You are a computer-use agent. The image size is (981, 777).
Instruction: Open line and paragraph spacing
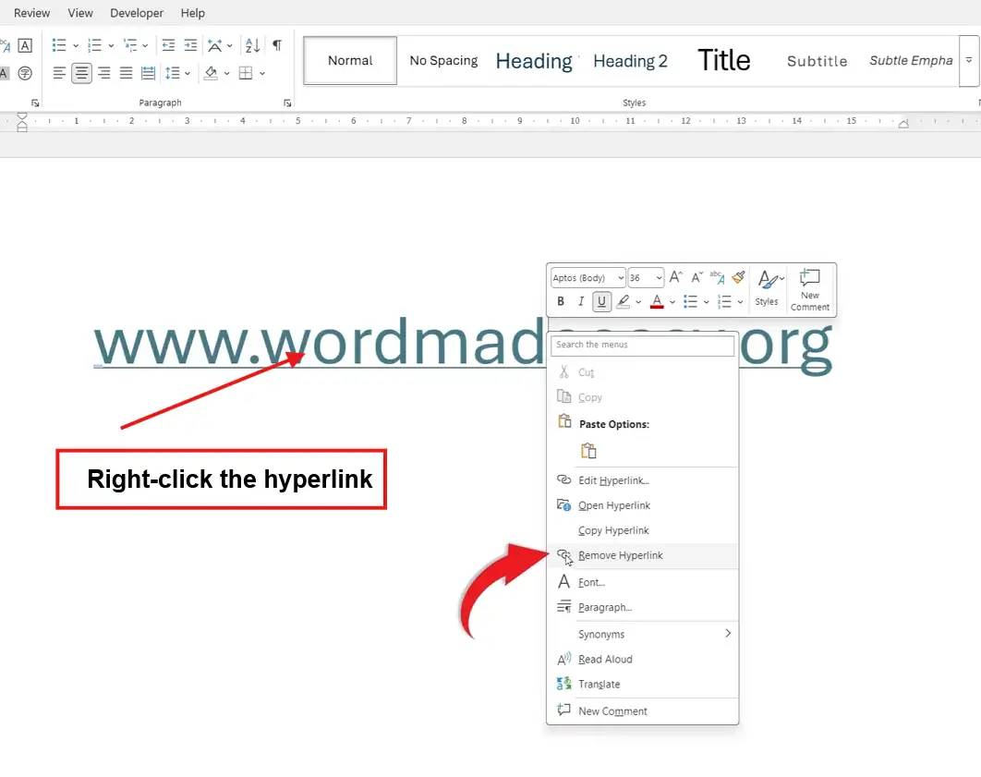(173, 73)
